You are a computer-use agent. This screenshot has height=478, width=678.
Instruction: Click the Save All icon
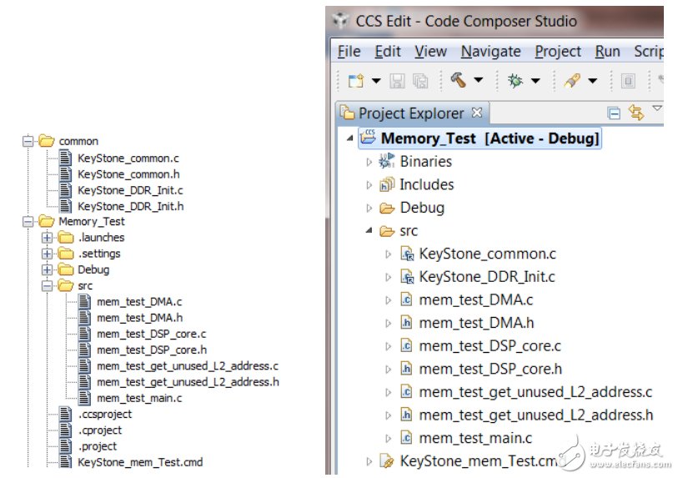421,81
